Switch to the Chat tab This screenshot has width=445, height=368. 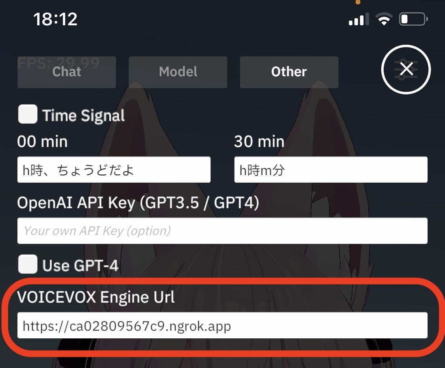pyautogui.click(x=66, y=72)
